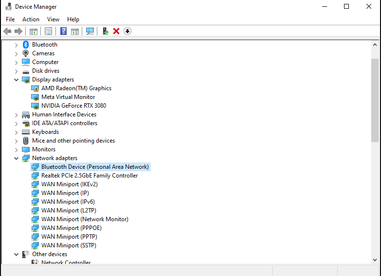Select WAN Miniport (PPPOE)

(x=72, y=228)
